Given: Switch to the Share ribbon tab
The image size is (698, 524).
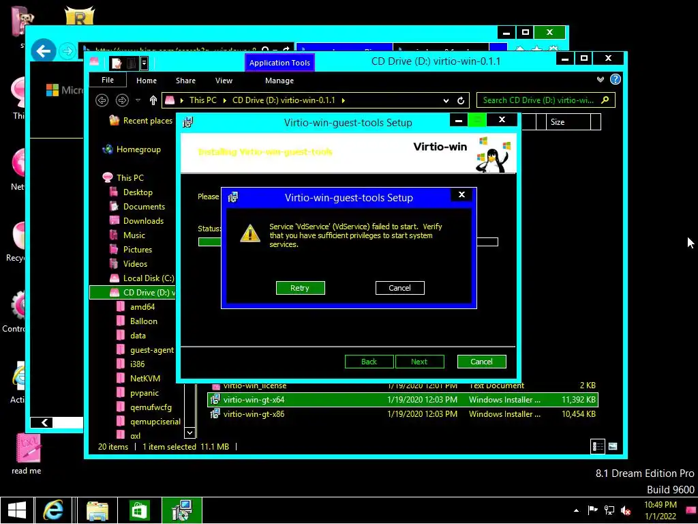Looking at the screenshot, I should coord(185,81).
